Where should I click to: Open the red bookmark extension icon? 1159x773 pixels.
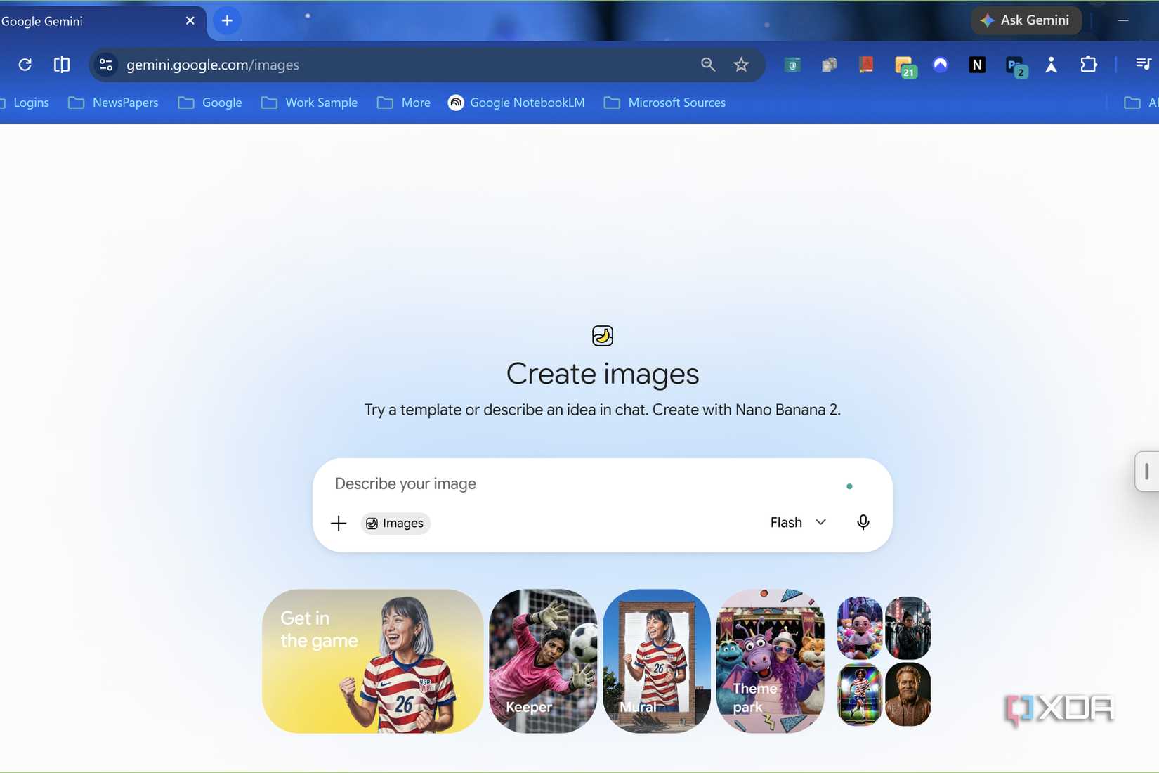pyautogui.click(x=866, y=65)
